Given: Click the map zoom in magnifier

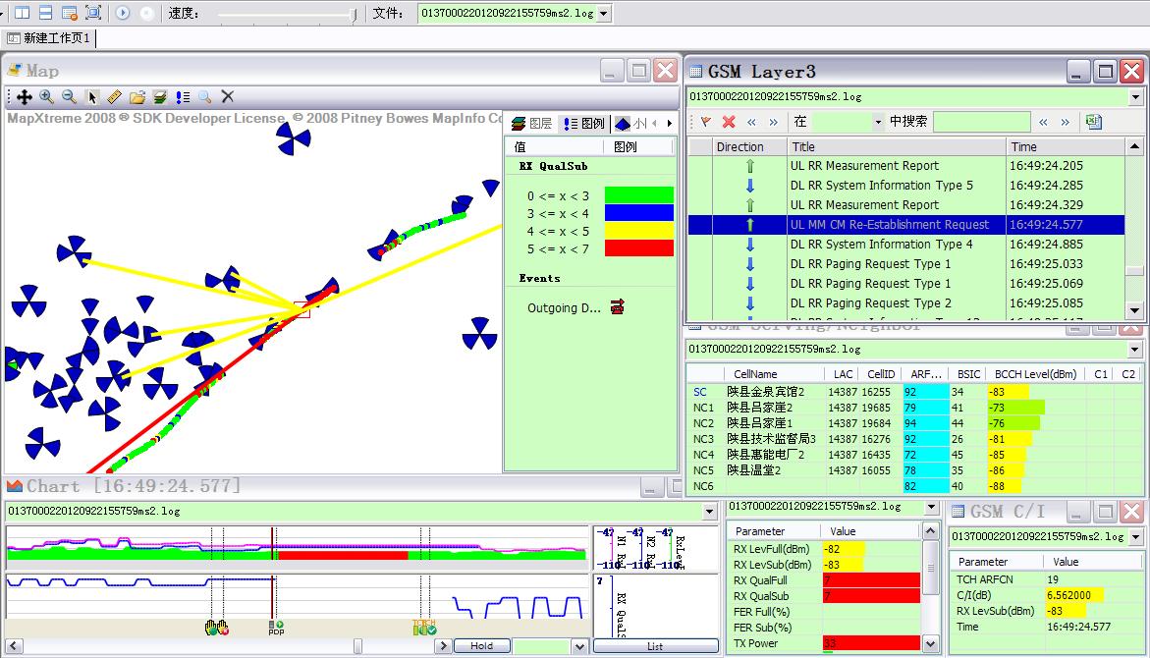Looking at the screenshot, I should click(47, 97).
